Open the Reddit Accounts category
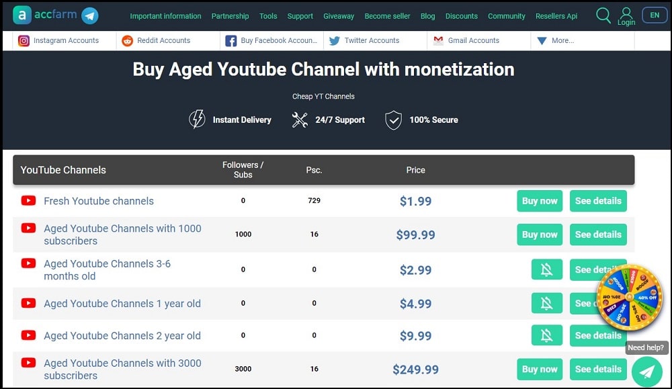The image size is (672, 389). [x=164, y=41]
